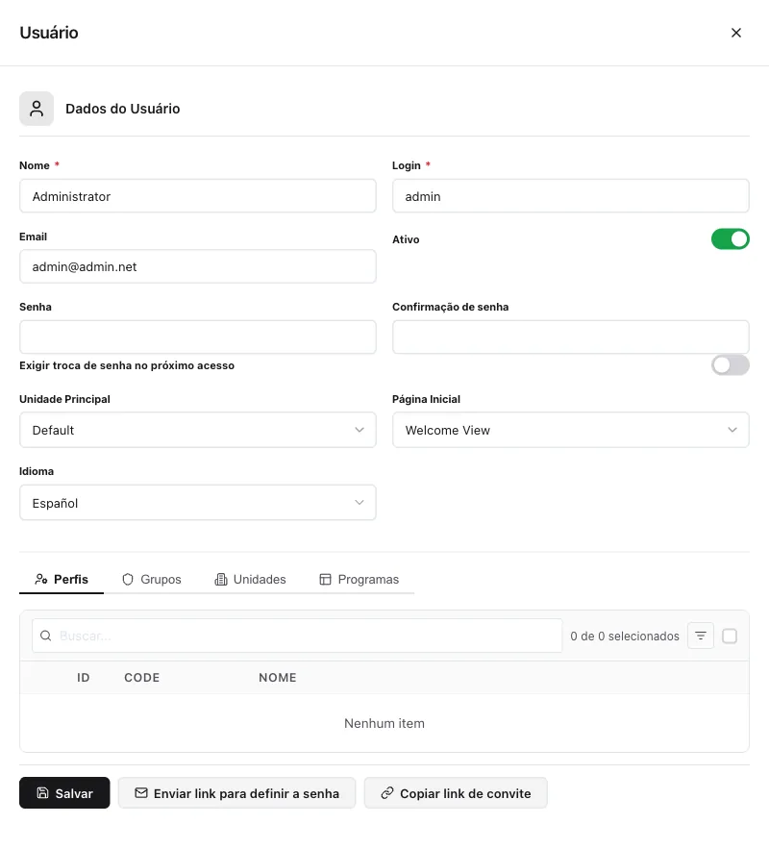Viewport: 769px width, 849px height.
Task: Expand the Página Inicial Welcome View dropdown
Action: [570, 430]
